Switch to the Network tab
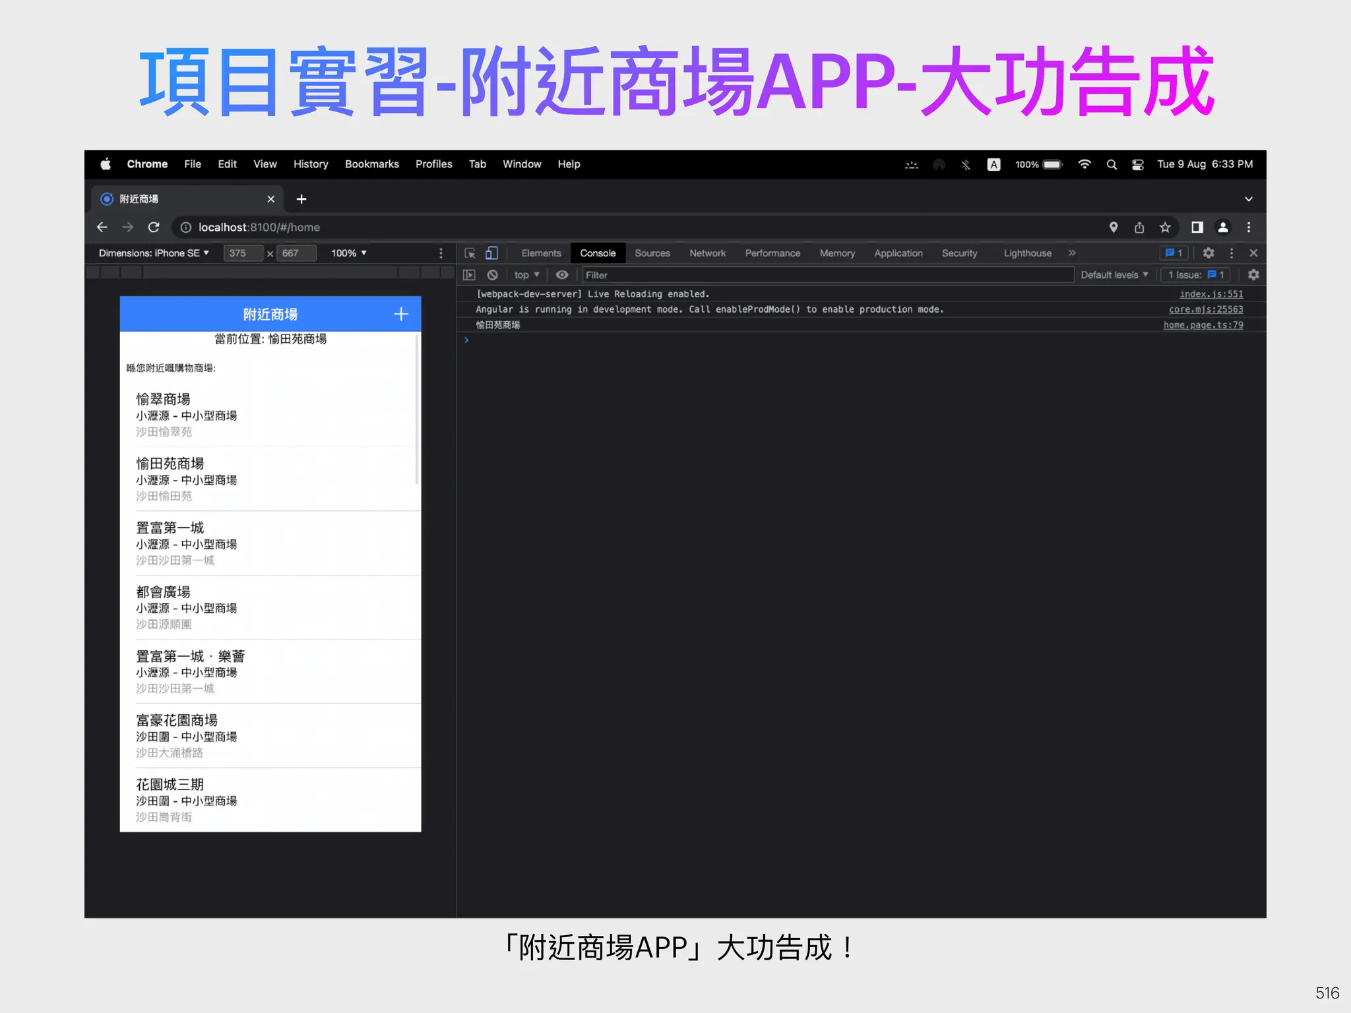 [707, 253]
